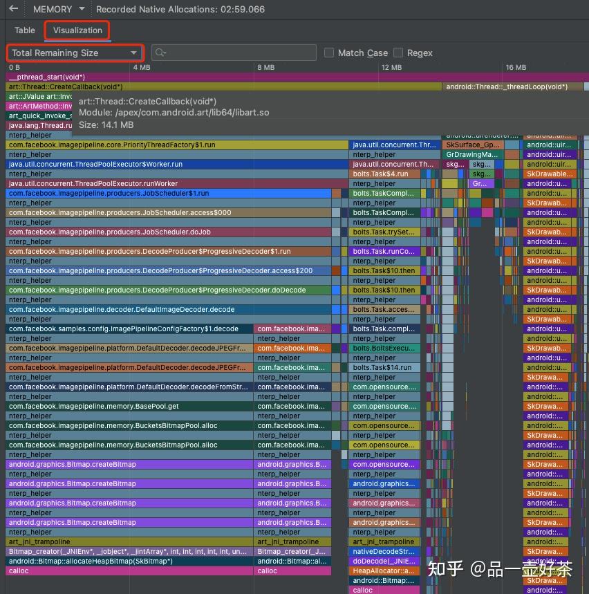Switch to the Table tab
The height and width of the screenshot is (594, 589).
click(x=25, y=30)
